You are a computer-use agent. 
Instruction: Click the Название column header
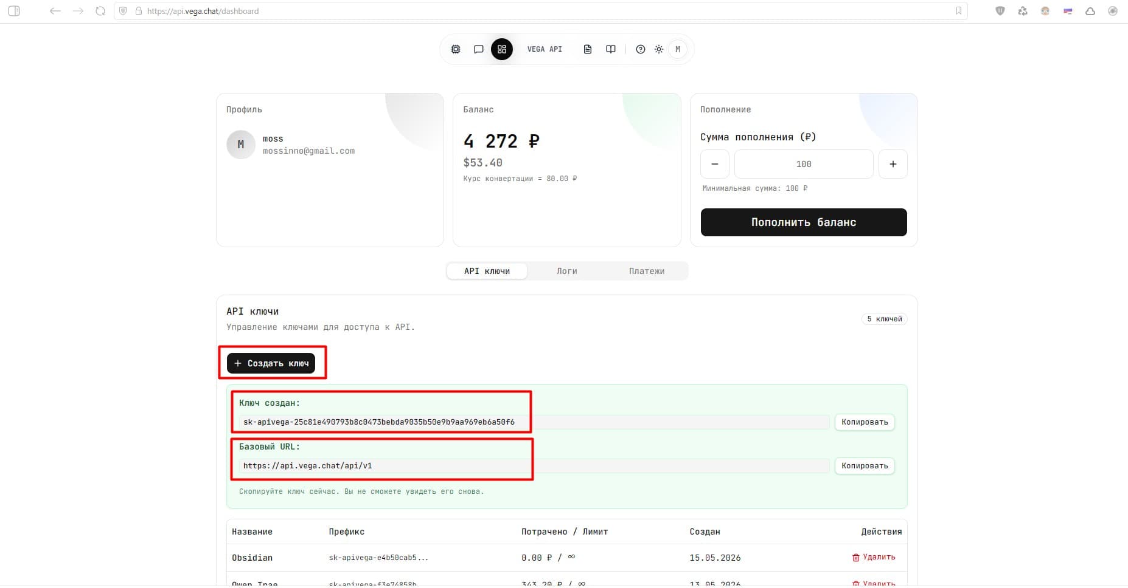pyautogui.click(x=252, y=532)
